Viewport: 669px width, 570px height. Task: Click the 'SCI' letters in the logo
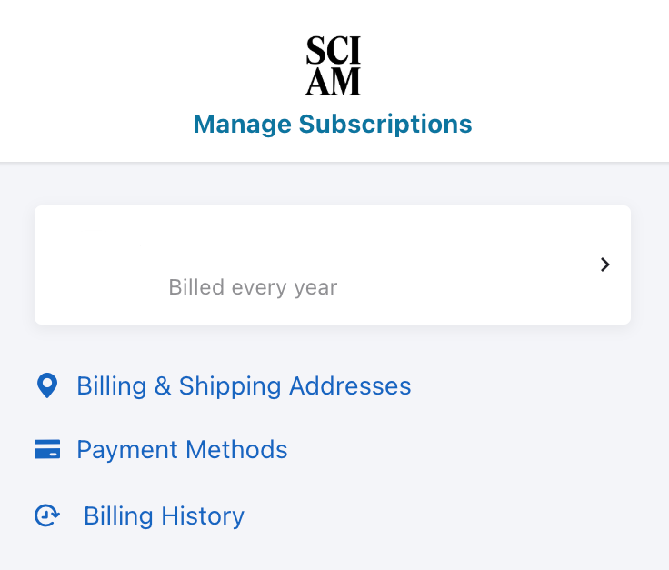[333, 50]
